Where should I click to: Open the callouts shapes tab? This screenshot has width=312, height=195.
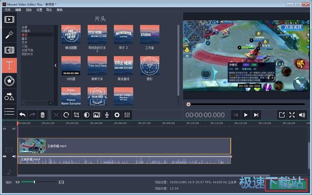[x=9, y=96]
